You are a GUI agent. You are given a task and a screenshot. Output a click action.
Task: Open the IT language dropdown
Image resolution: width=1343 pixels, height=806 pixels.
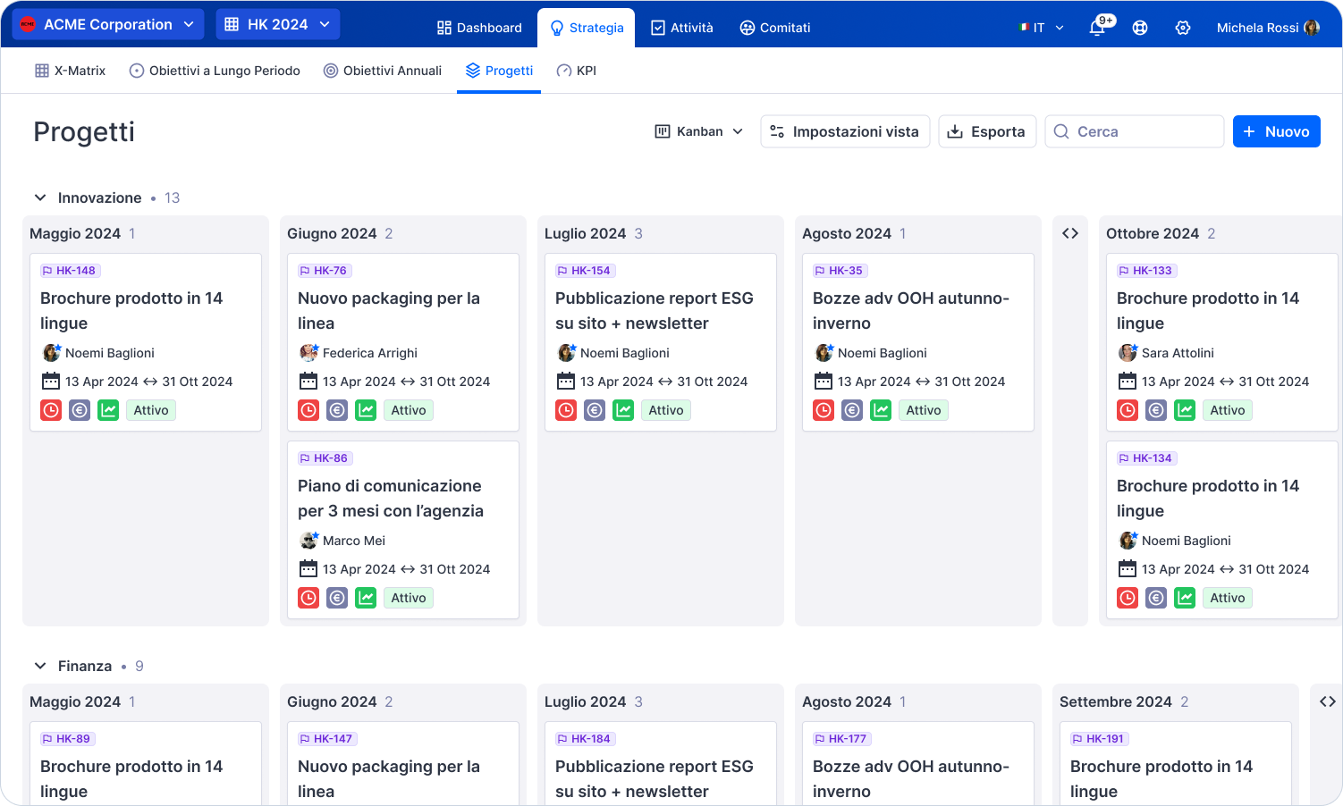pyautogui.click(x=1042, y=28)
